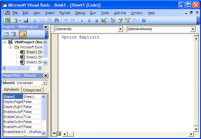Click the Insert UserForm toolbar icon

point(15,20)
